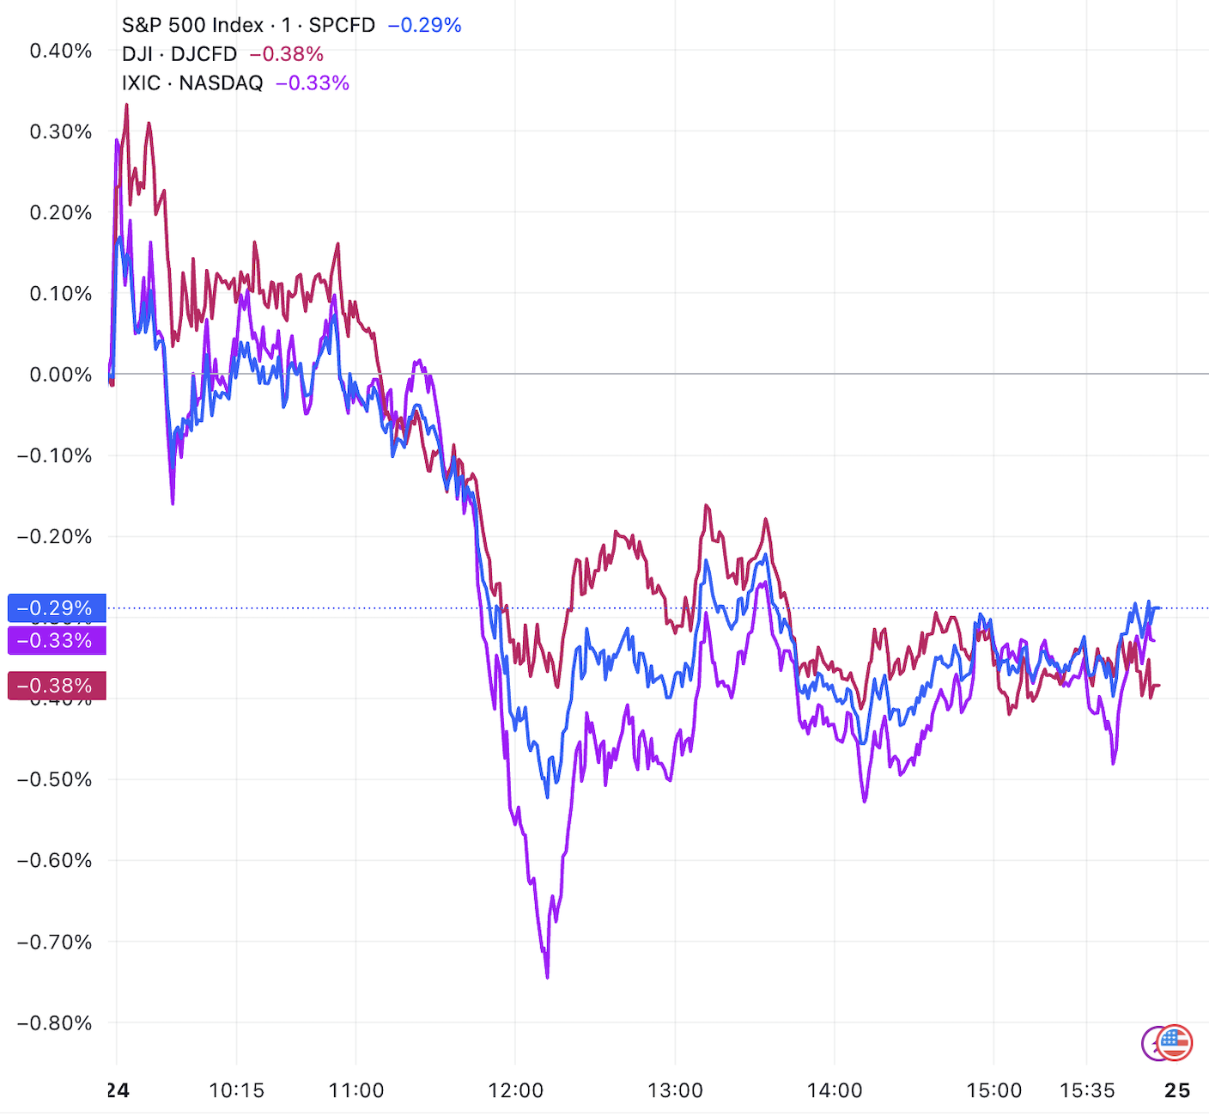Select the S&P 500 Index legend title

(x=192, y=25)
